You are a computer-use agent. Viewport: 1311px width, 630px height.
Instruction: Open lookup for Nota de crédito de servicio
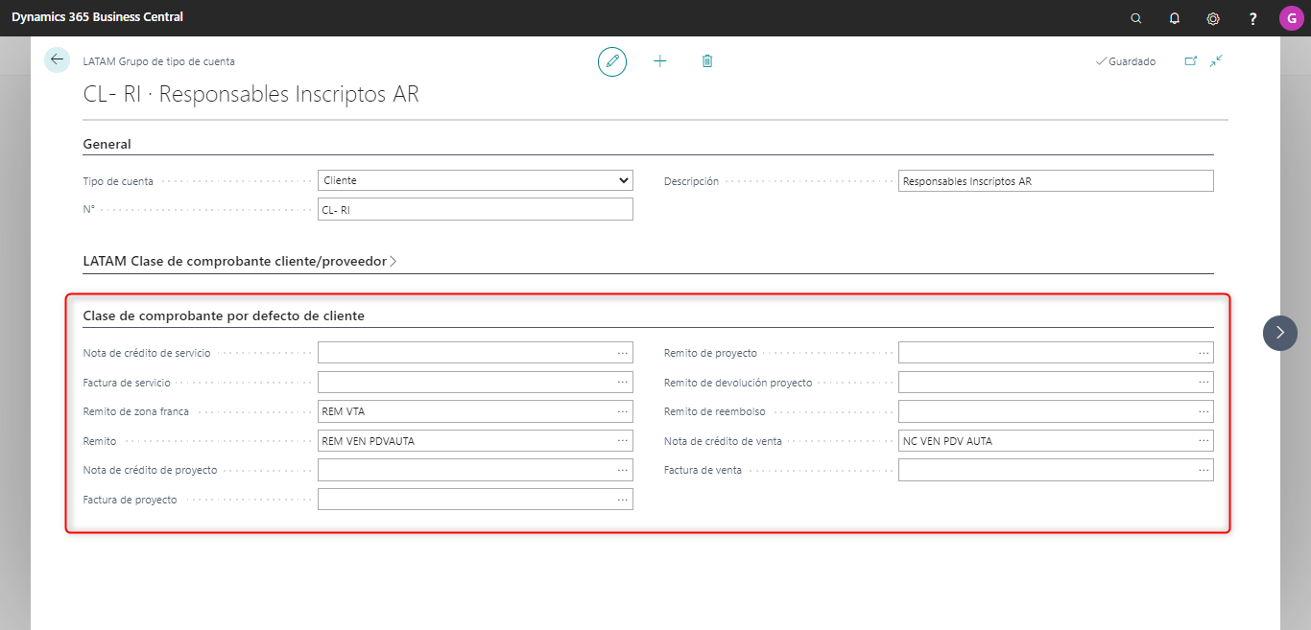(x=623, y=353)
